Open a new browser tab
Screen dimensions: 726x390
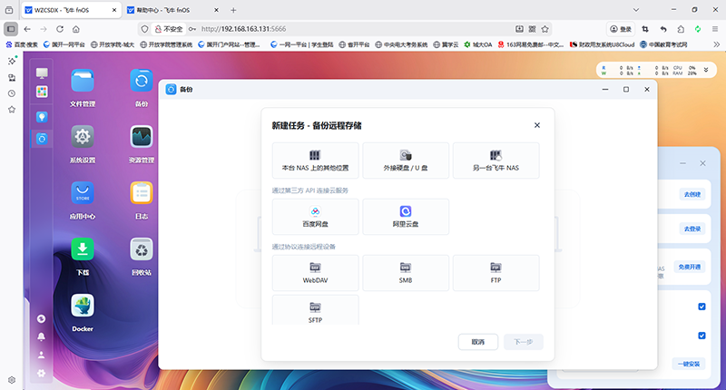click(x=233, y=10)
